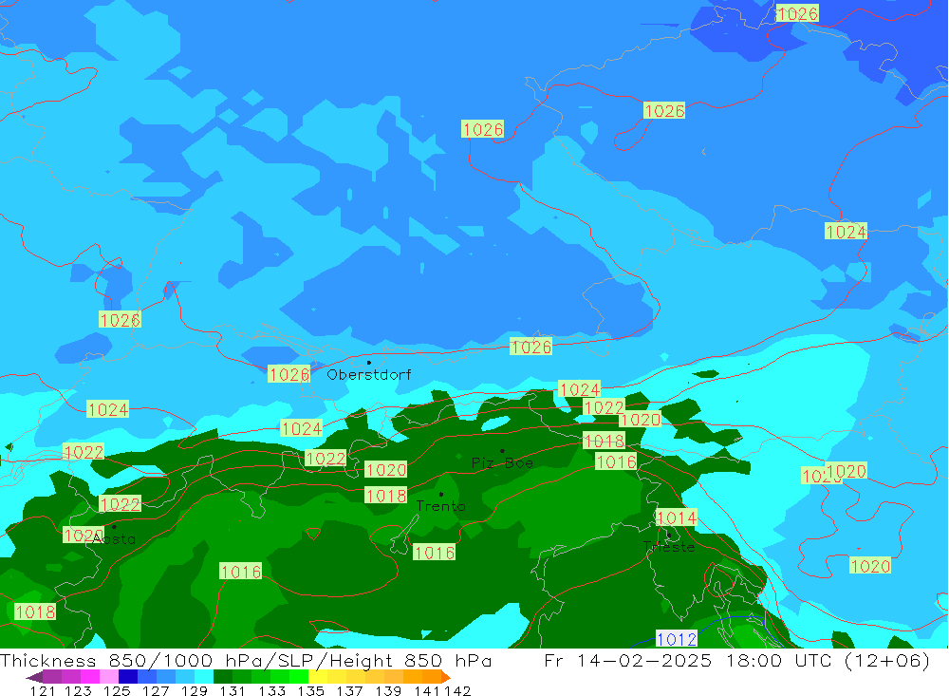
Task: Click the brightest lime green legend swatch
Action: (x=299, y=677)
